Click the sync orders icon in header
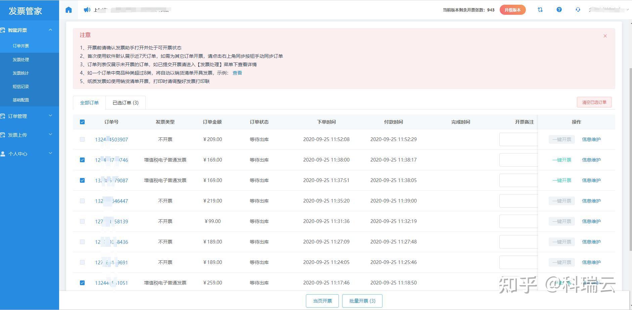The height and width of the screenshot is (310, 632). coord(540,10)
